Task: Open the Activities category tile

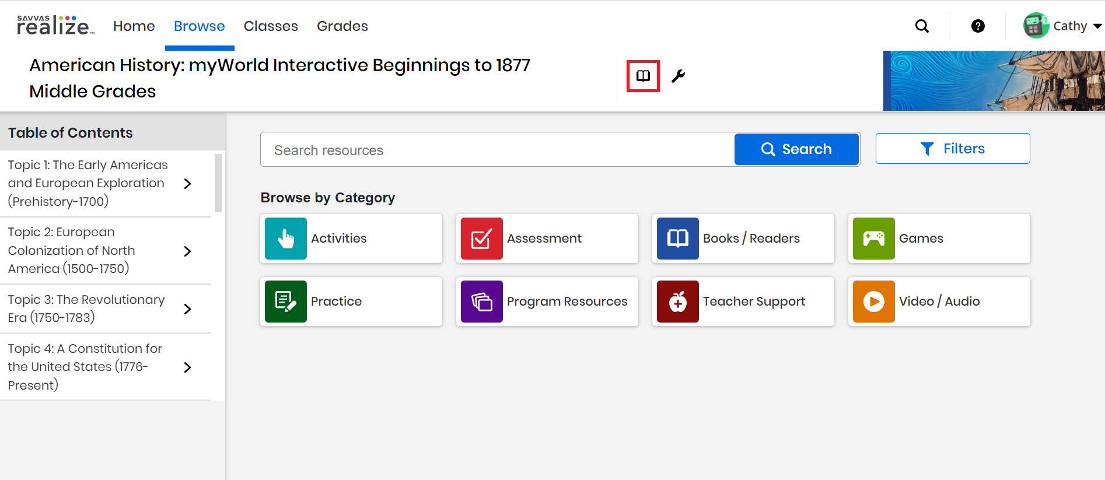Action: [351, 239]
